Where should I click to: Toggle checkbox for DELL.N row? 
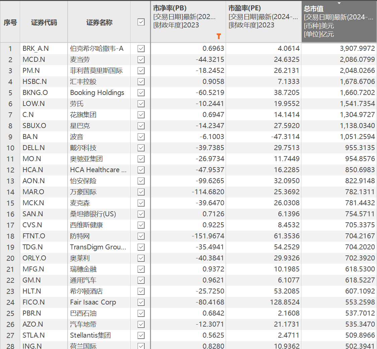click(141, 148)
